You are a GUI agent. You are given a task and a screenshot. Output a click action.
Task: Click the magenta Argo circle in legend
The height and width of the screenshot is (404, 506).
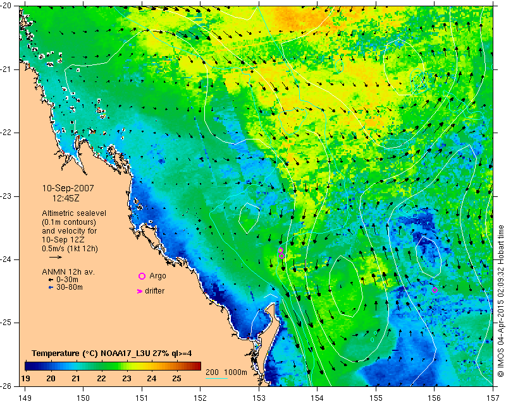tap(142, 276)
